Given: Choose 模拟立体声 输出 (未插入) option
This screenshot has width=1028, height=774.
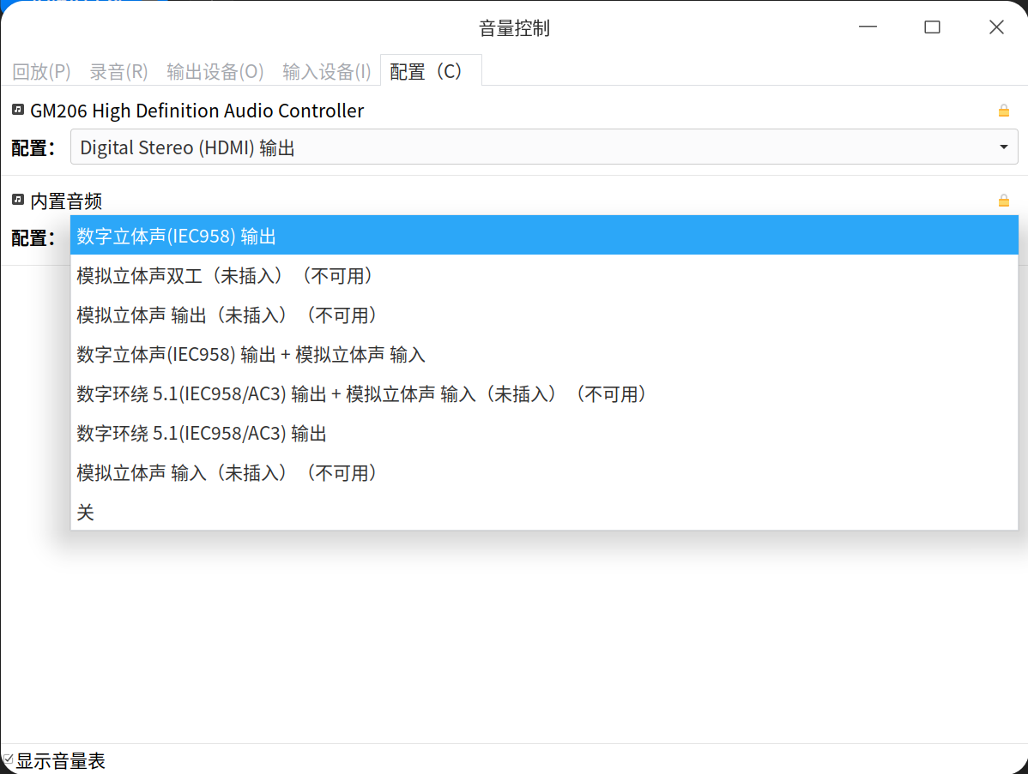Looking at the screenshot, I should (x=544, y=315).
